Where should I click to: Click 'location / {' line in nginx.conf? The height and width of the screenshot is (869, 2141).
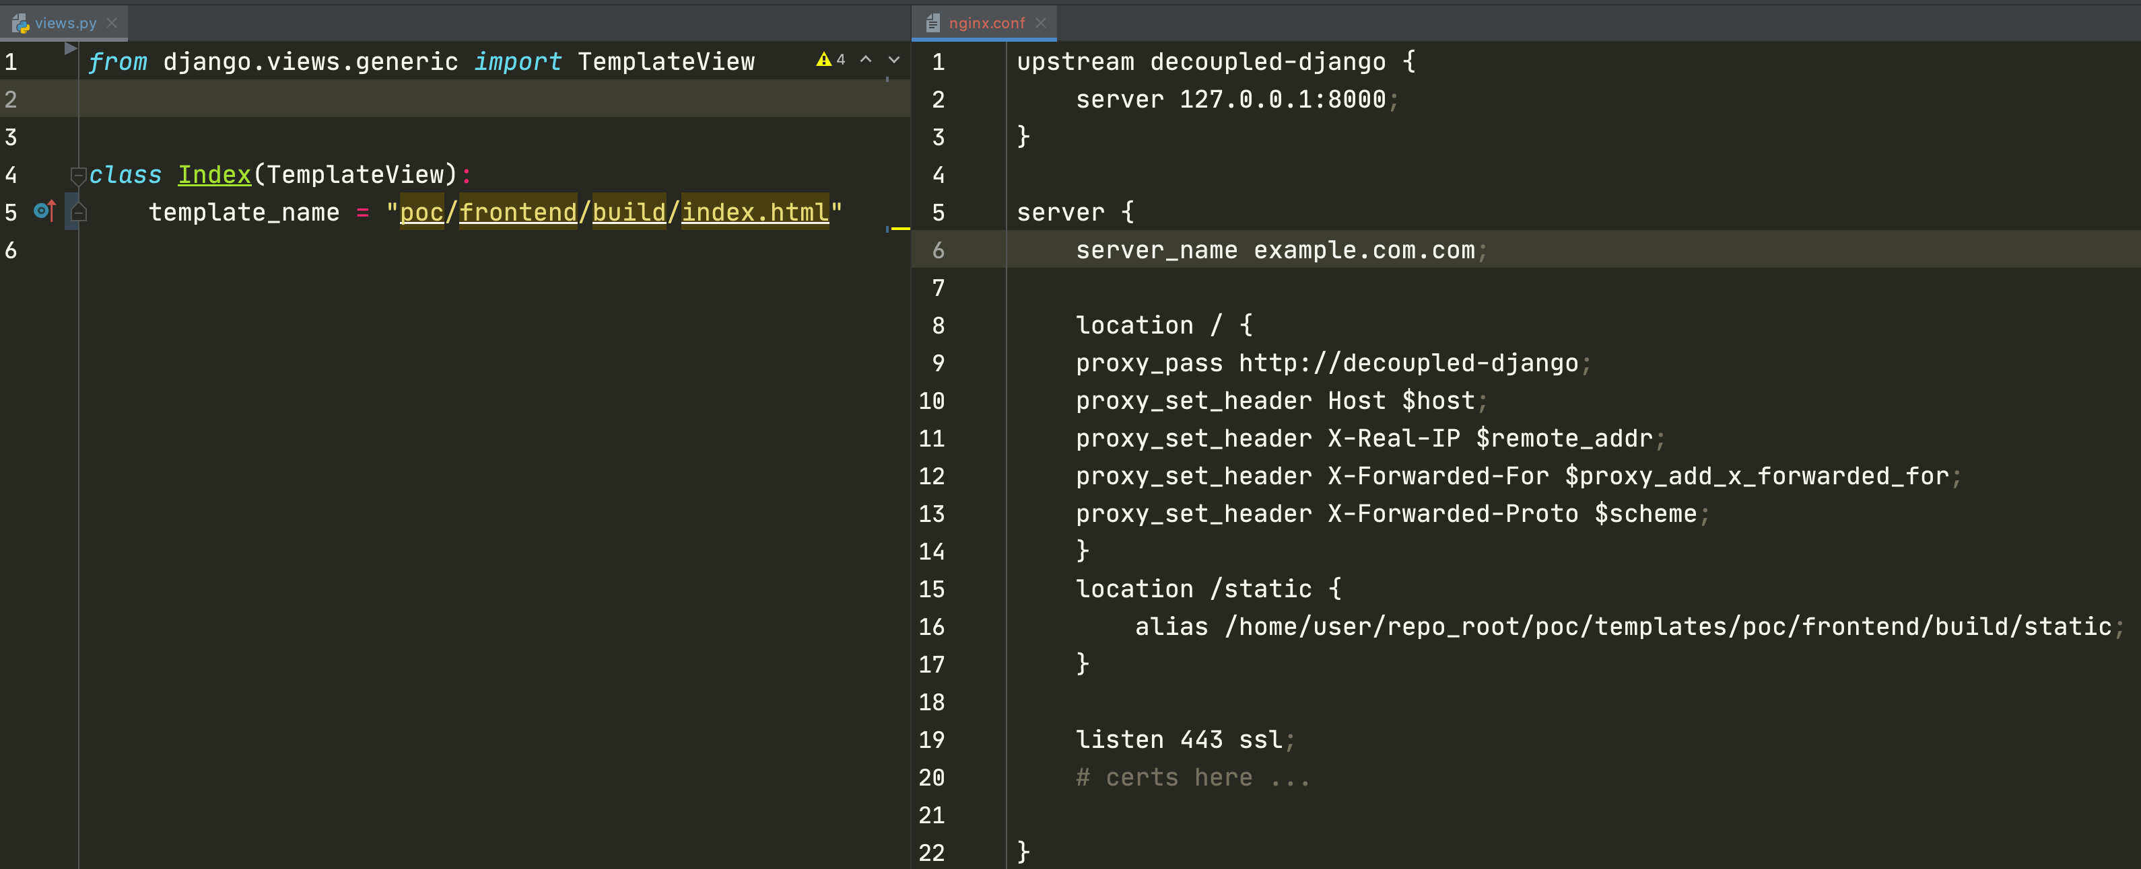coord(1163,326)
